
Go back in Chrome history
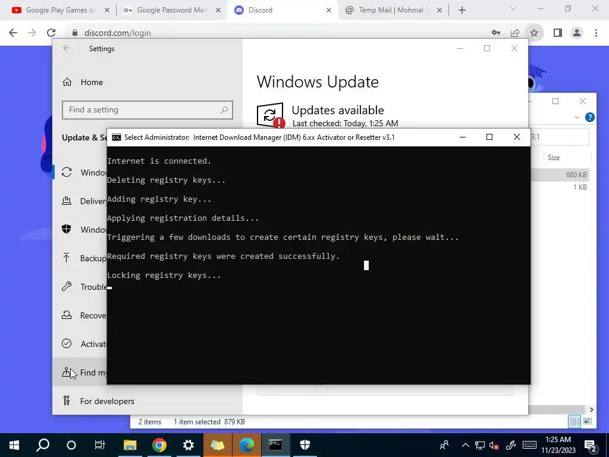coord(13,33)
